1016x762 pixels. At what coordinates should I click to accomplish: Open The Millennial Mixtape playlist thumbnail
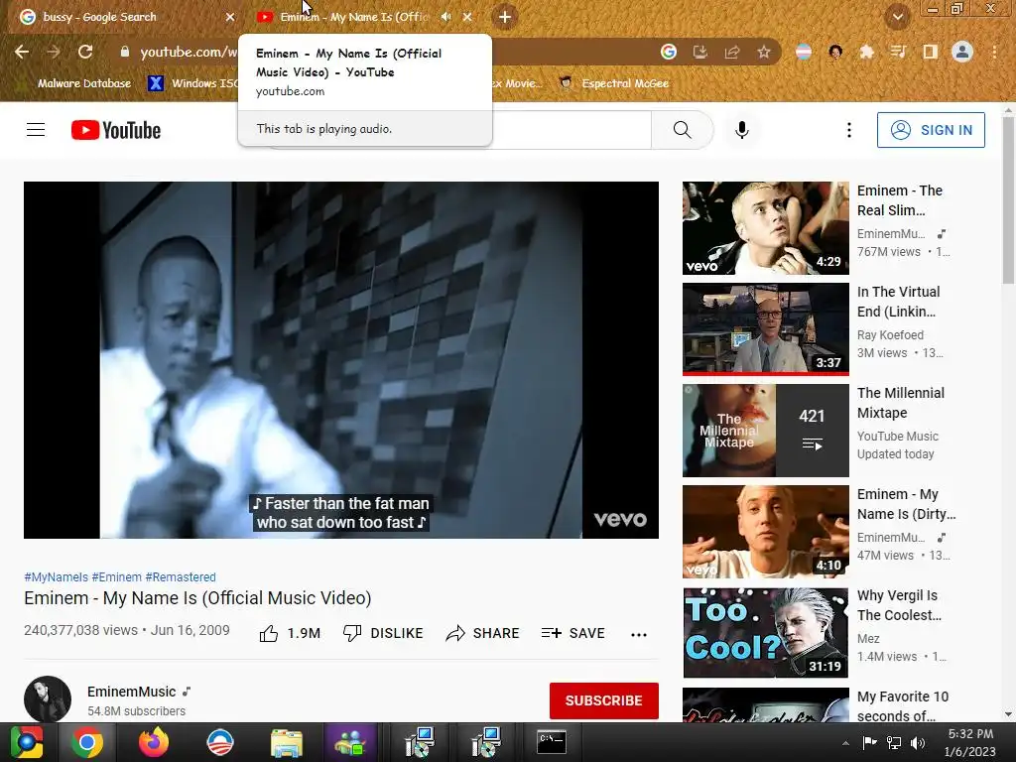click(x=765, y=431)
